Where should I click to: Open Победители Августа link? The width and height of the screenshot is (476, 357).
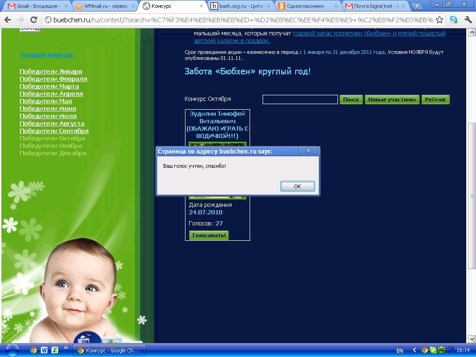(52, 124)
